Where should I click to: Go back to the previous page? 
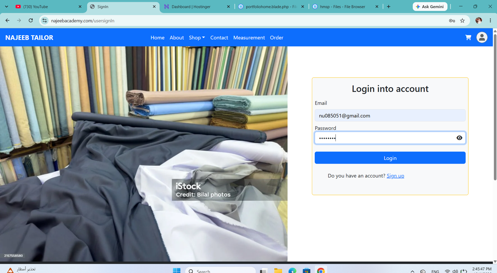tap(7, 20)
